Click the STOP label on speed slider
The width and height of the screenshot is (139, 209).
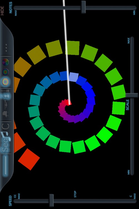(x=75, y=194)
